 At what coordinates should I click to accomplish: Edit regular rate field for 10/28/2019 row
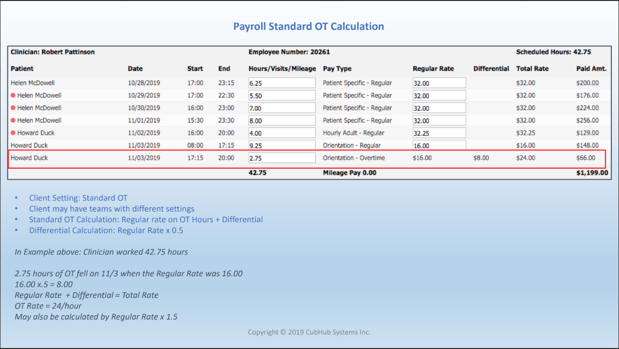pos(439,83)
